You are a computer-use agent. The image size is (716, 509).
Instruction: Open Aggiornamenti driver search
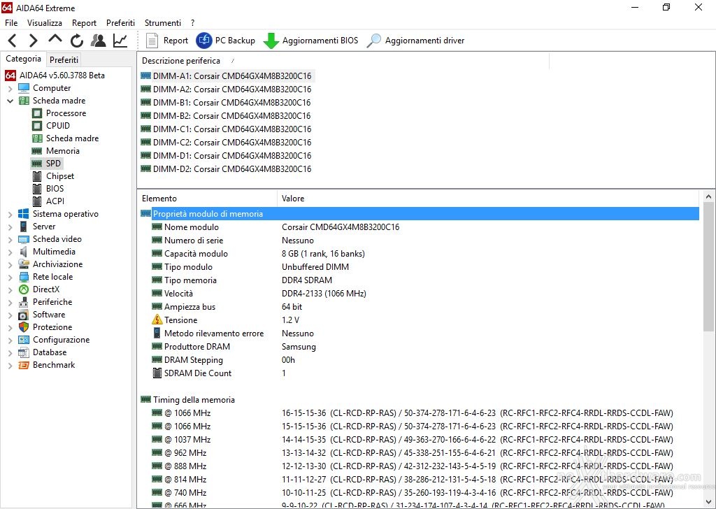coord(415,41)
